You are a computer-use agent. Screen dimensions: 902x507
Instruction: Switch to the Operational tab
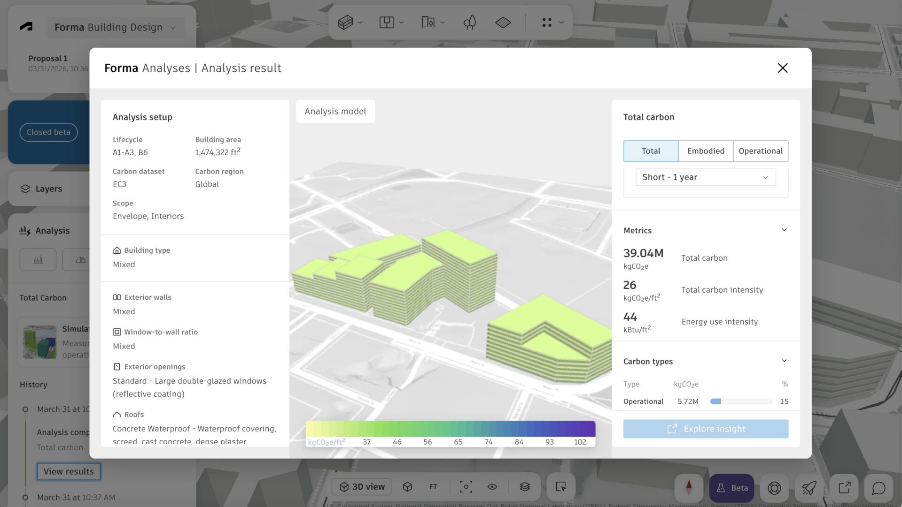pyautogui.click(x=760, y=151)
